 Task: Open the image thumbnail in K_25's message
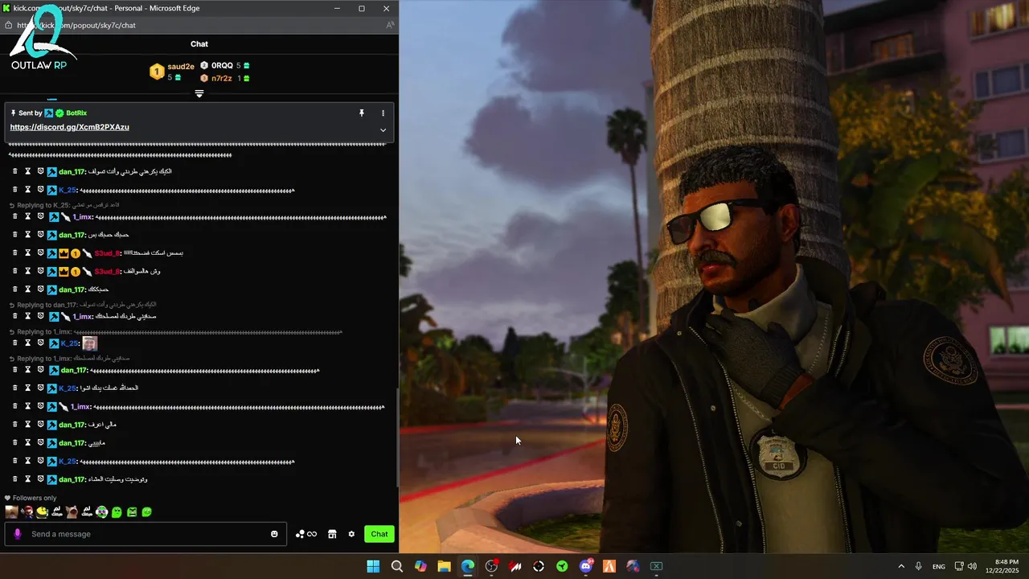89,343
